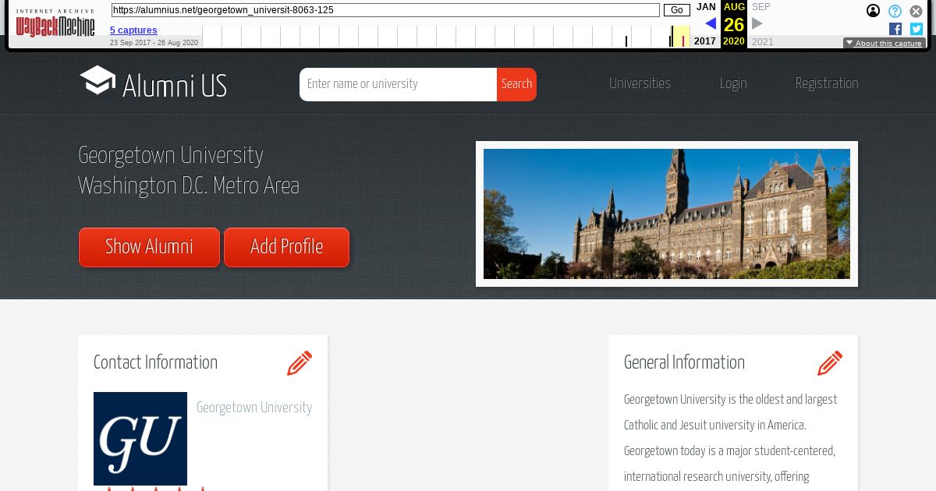Edit Contact Information pencil icon
Viewport: 936px width, 491px height.
pyautogui.click(x=300, y=363)
